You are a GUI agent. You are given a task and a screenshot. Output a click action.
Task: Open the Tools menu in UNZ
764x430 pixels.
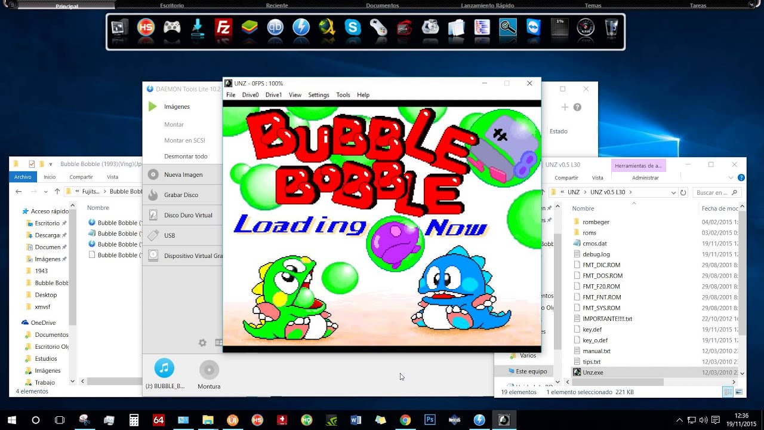point(343,95)
